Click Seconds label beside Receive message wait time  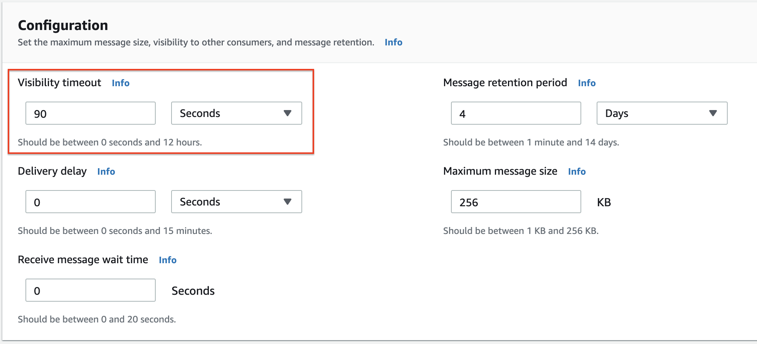[x=193, y=291]
